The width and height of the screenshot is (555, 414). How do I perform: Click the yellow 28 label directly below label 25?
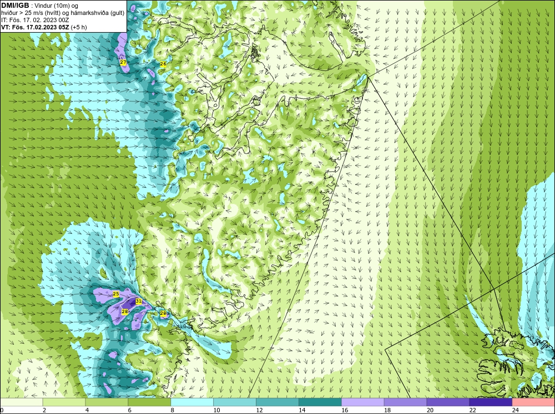[x=124, y=311]
